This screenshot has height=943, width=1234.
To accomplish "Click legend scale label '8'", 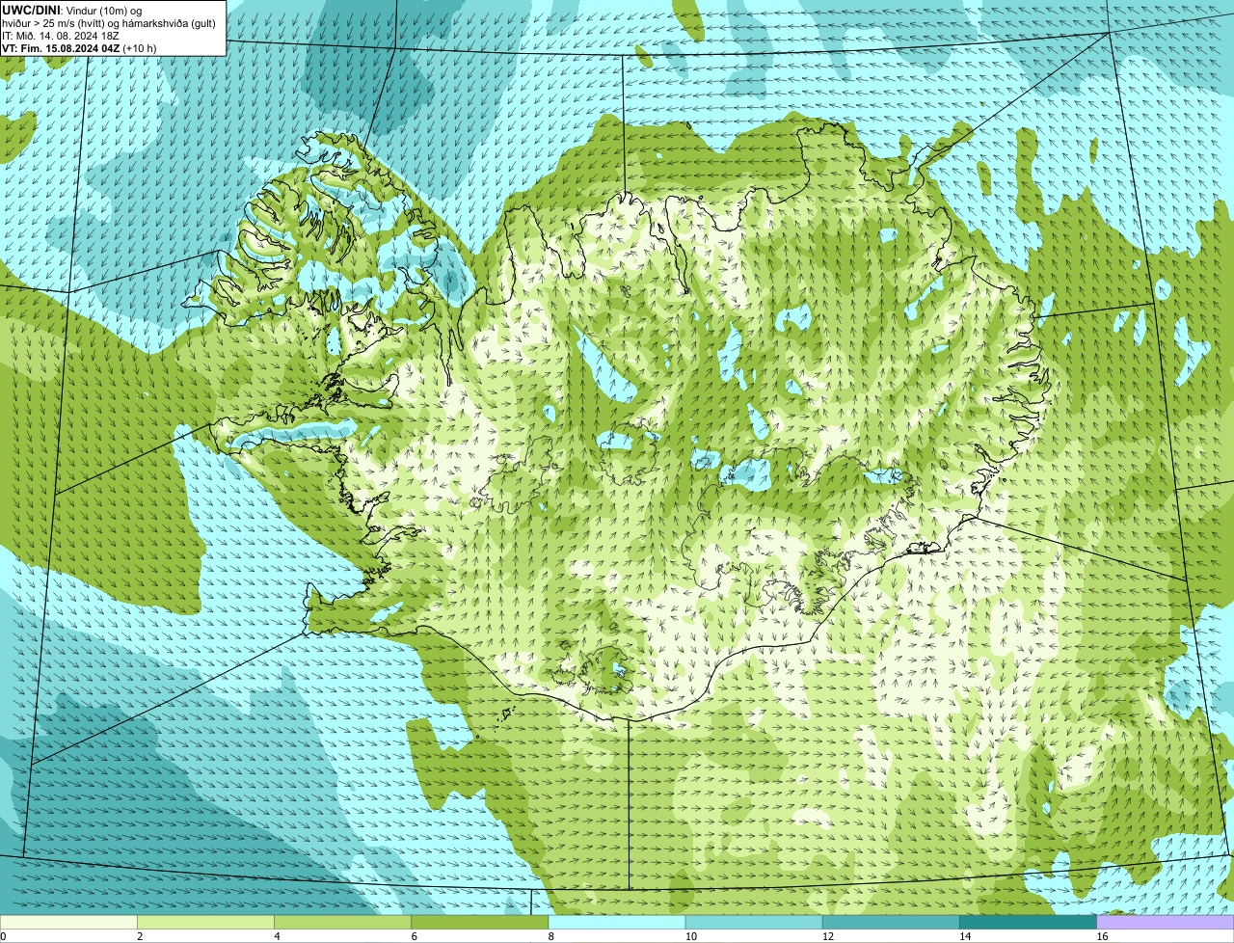I will point(551,936).
